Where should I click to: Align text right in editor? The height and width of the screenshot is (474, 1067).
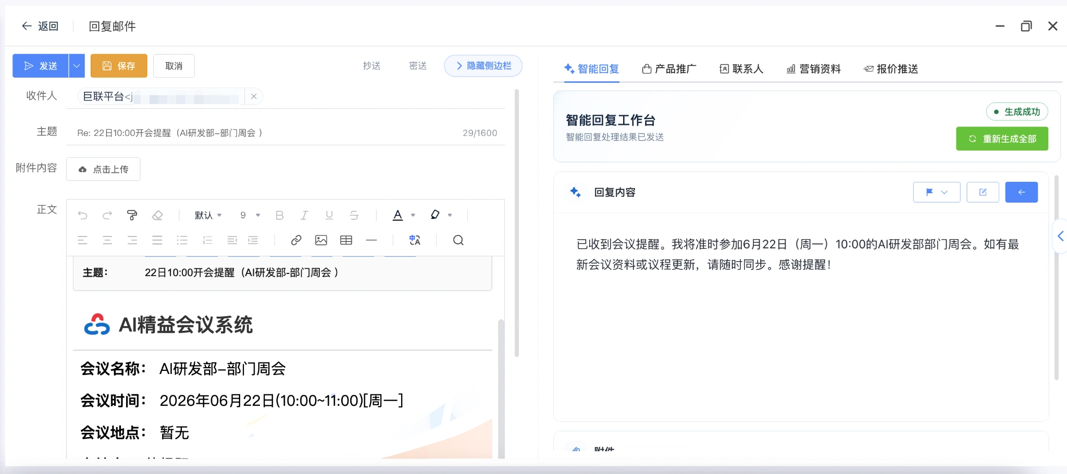coord(132,240)
